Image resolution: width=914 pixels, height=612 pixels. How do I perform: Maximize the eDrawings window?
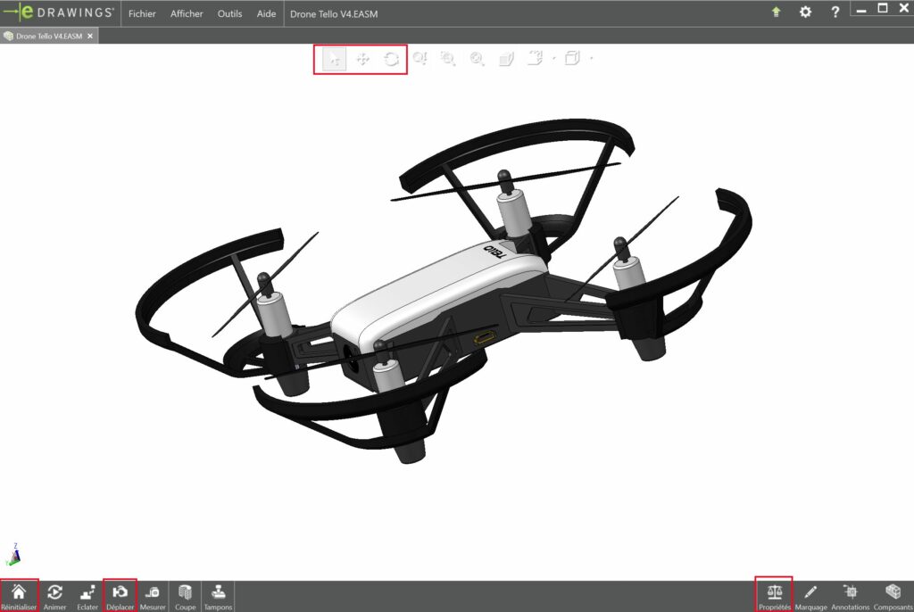883,8
